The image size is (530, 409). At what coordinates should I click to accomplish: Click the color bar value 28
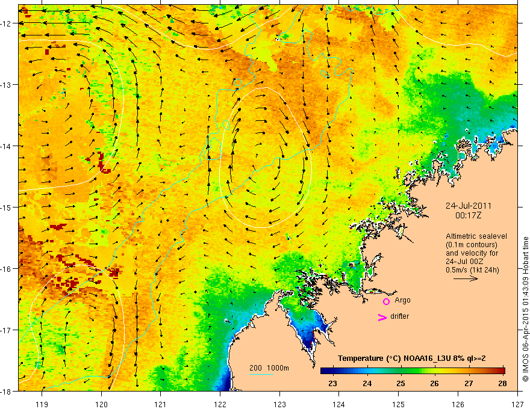tap(502, 384)
